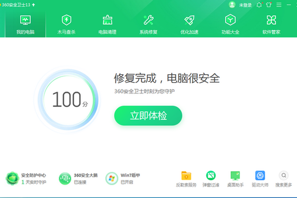Click 搜索更多 magnifier icon
Image resolution: width=297 pixels, height=198 pixels.
[284, 176]
